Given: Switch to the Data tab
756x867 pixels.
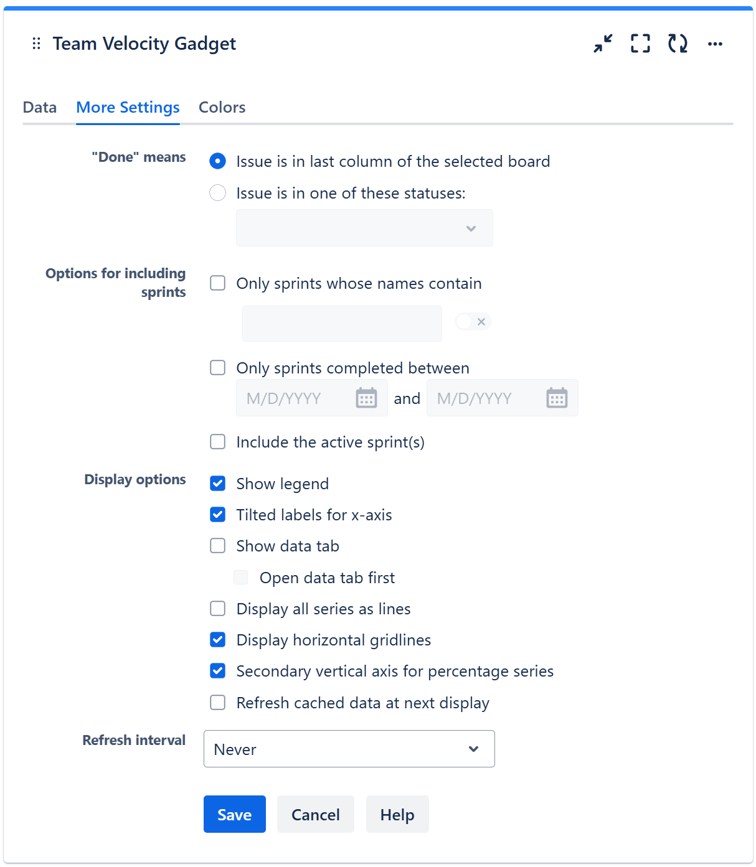Looking at the screenshot, I should tap(39, 108).
